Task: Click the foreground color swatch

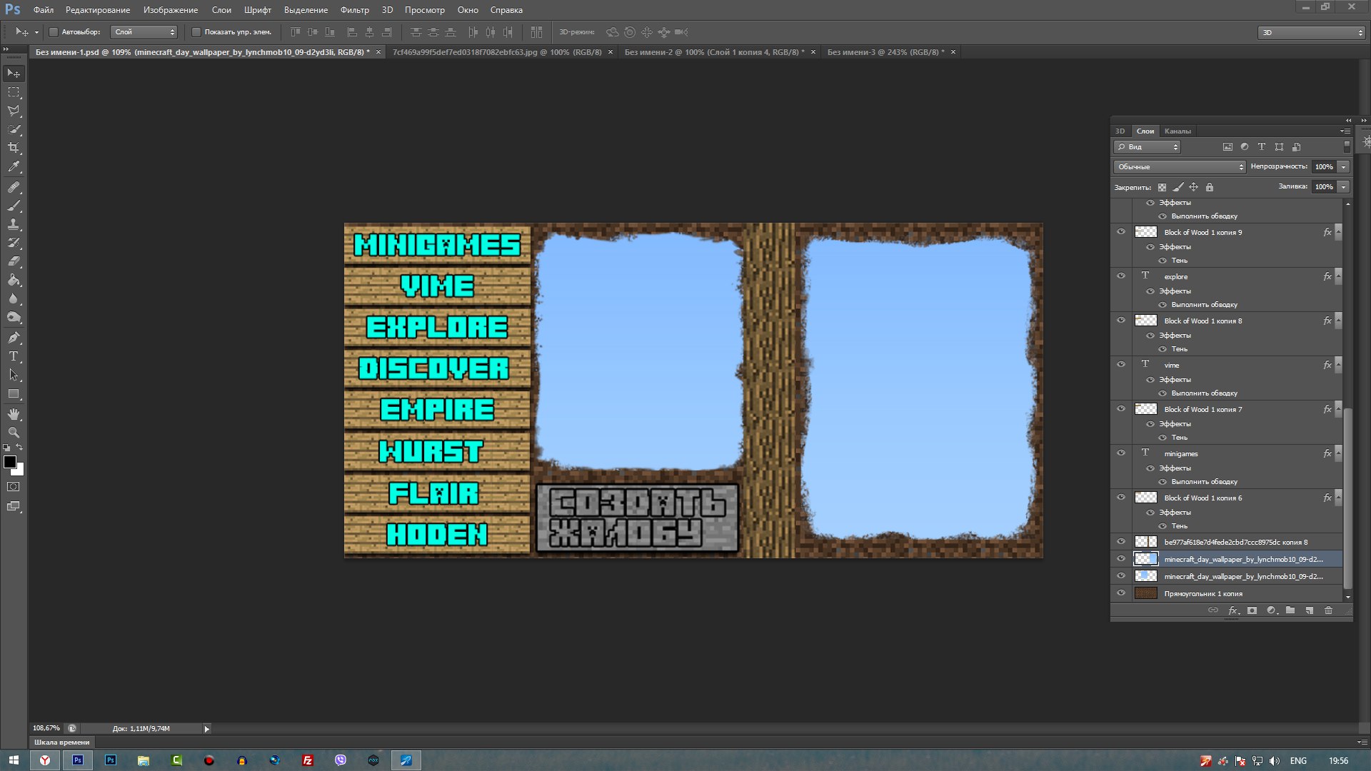Action: [x=10, y=462]
